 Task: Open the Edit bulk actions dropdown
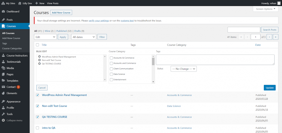tap(45, 37)
